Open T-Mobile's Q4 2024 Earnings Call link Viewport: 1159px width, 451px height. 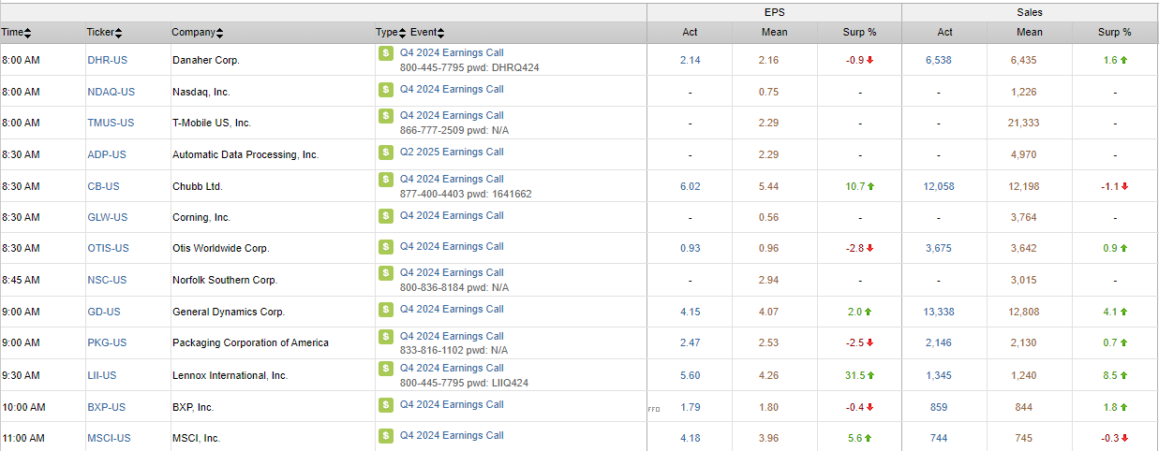[x=452, y=116]
